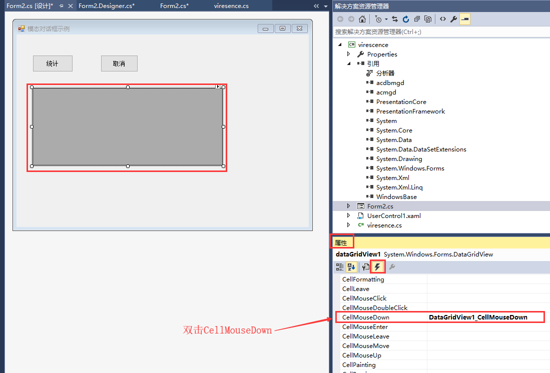Collapse the 引用 references node
The width and height of the screenshot is (550, 373).
point(349,63)
